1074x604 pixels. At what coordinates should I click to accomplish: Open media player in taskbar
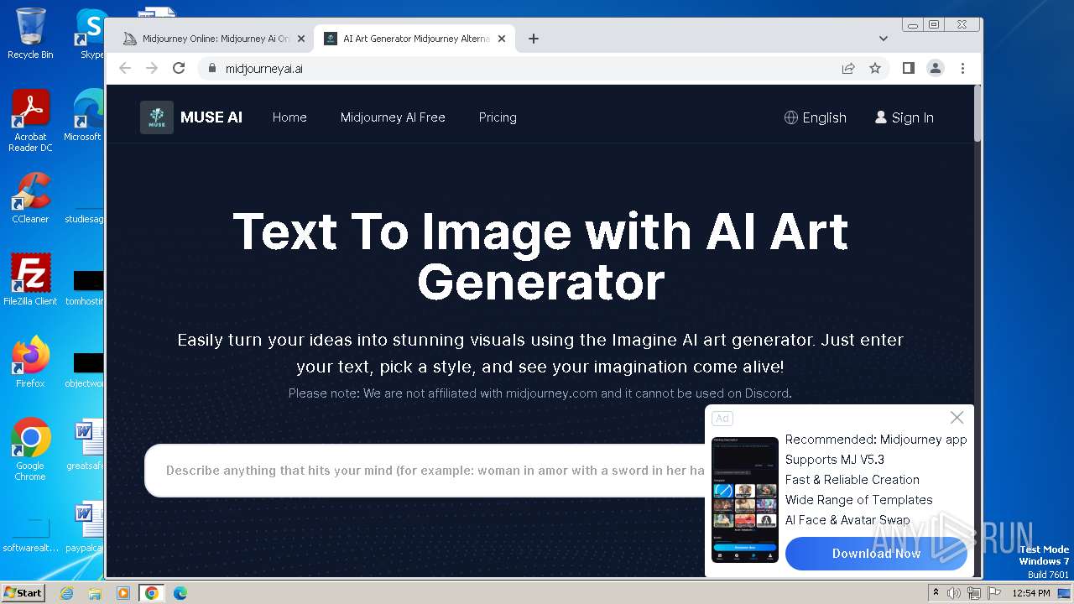point(123,593)
